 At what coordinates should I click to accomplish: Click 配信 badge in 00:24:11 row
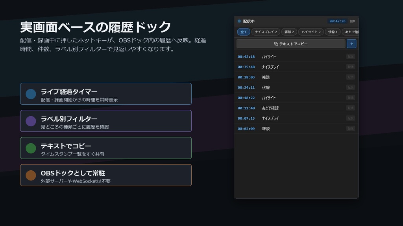pos(351,87)
